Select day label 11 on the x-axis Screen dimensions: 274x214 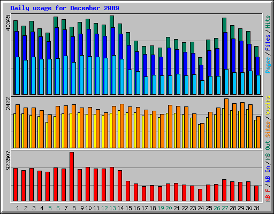point(96,208)
